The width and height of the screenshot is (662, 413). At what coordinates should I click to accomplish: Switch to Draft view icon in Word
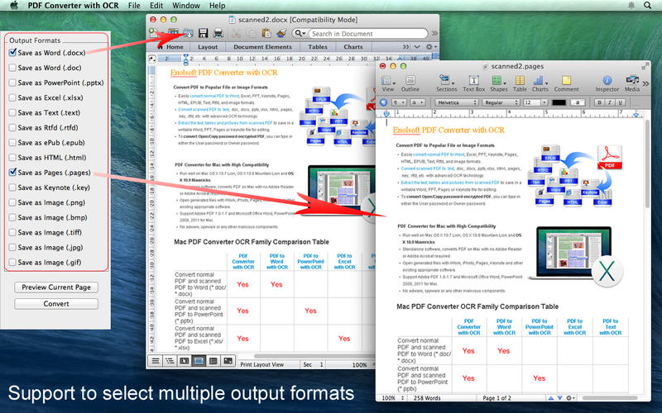coord(156,361)
